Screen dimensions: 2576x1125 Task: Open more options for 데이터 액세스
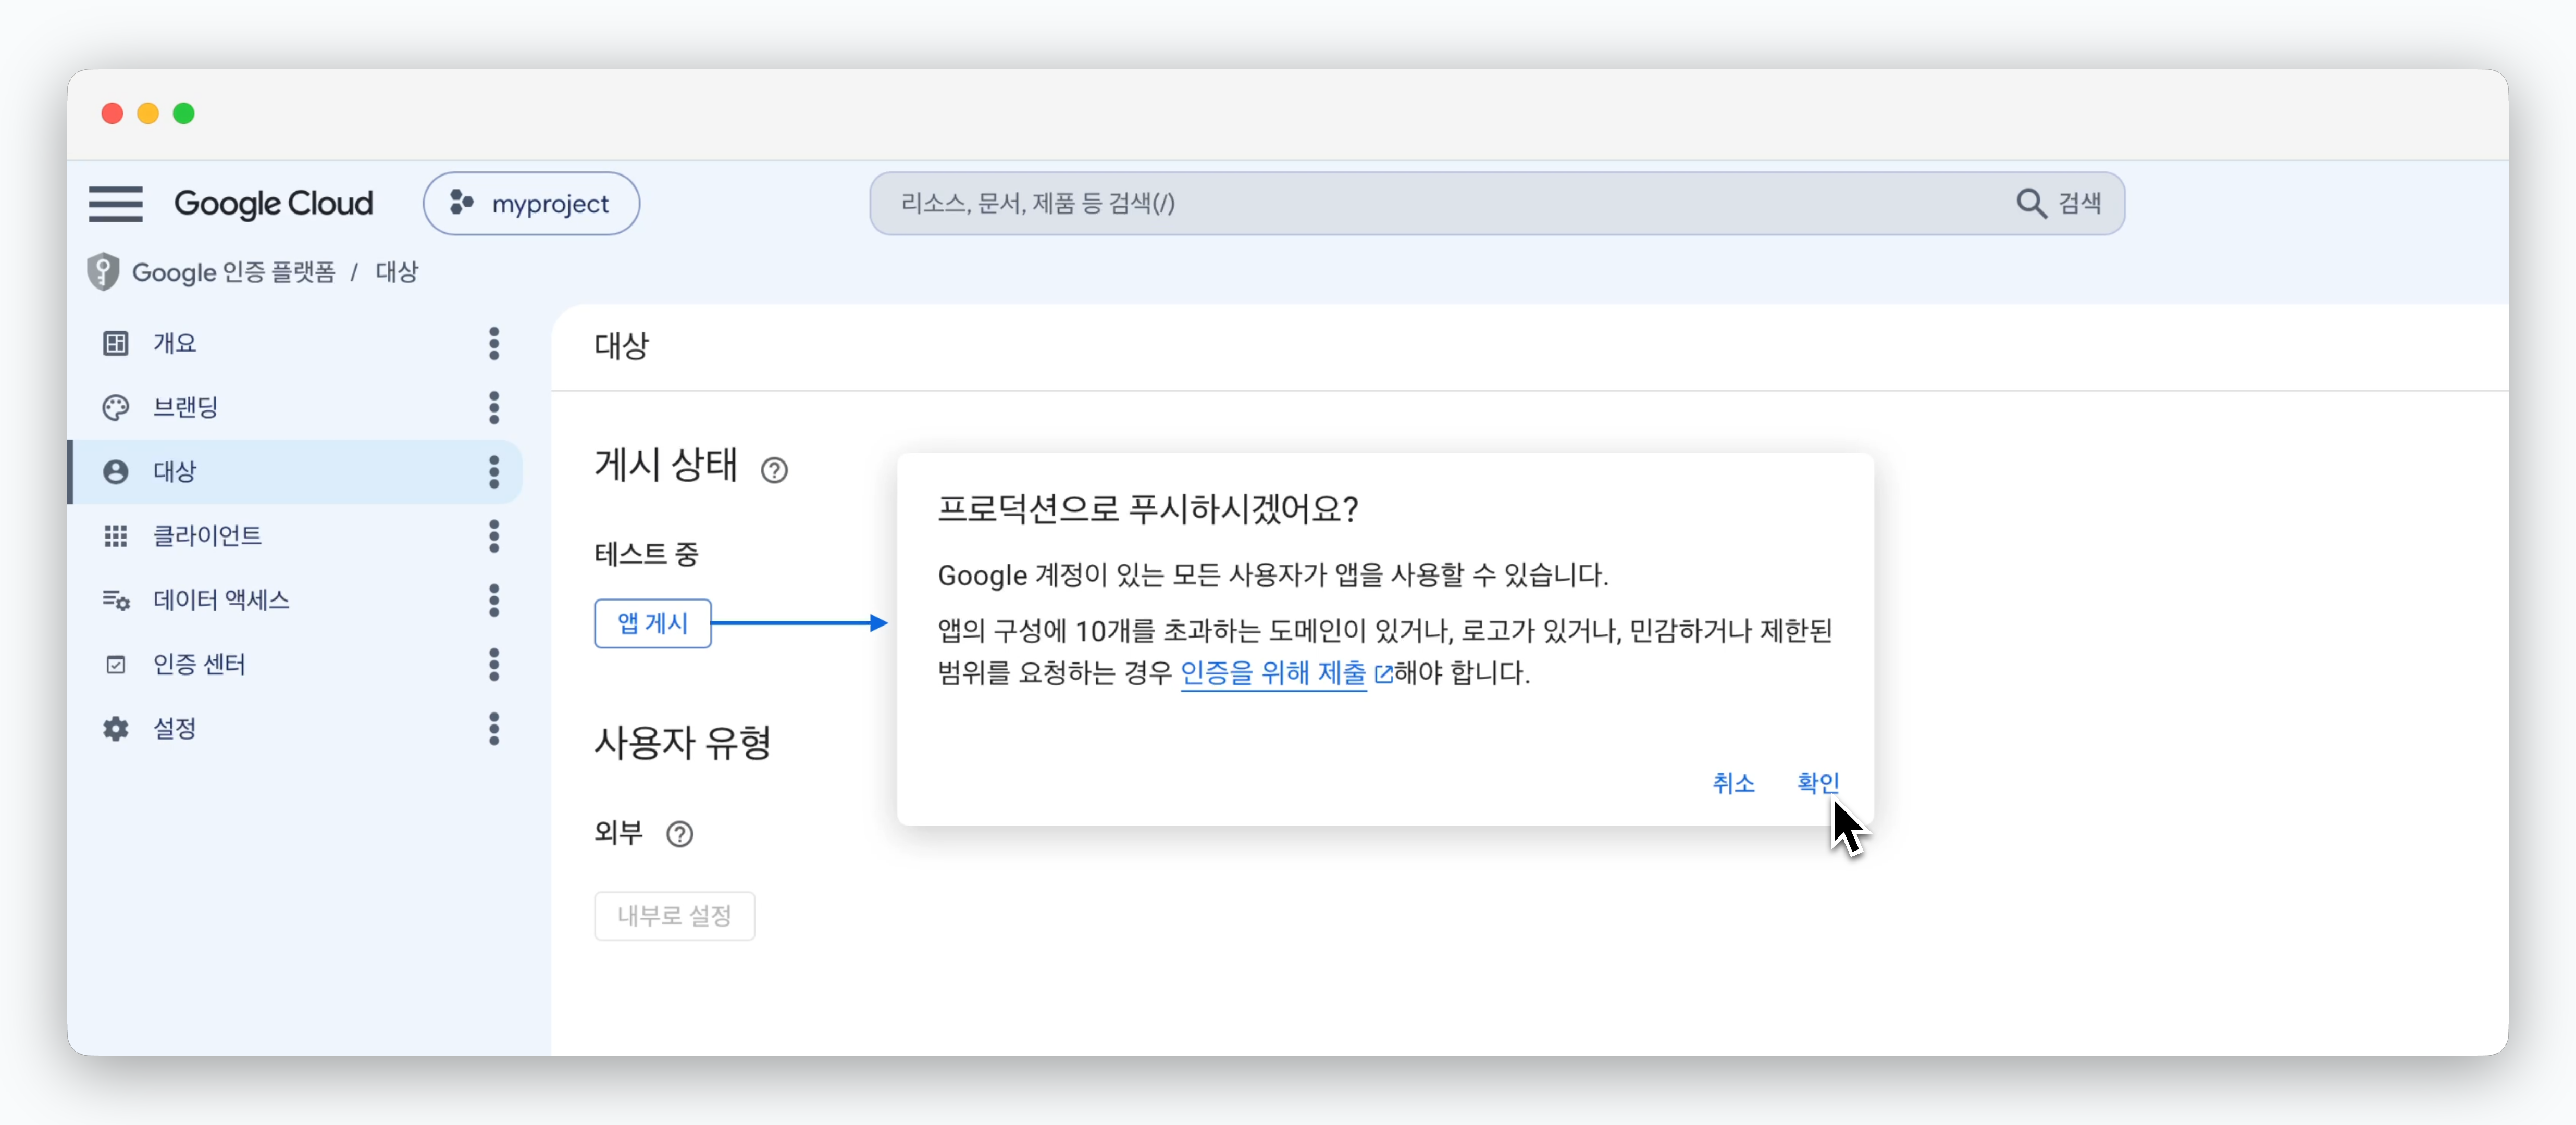click(x=494, y=600)
